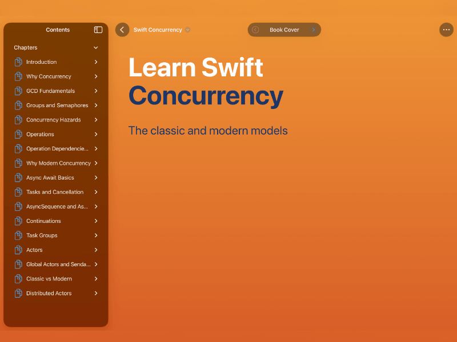Click the Classic vs Modern page icon
457x342 pixels.
click(x=18, y=279)
